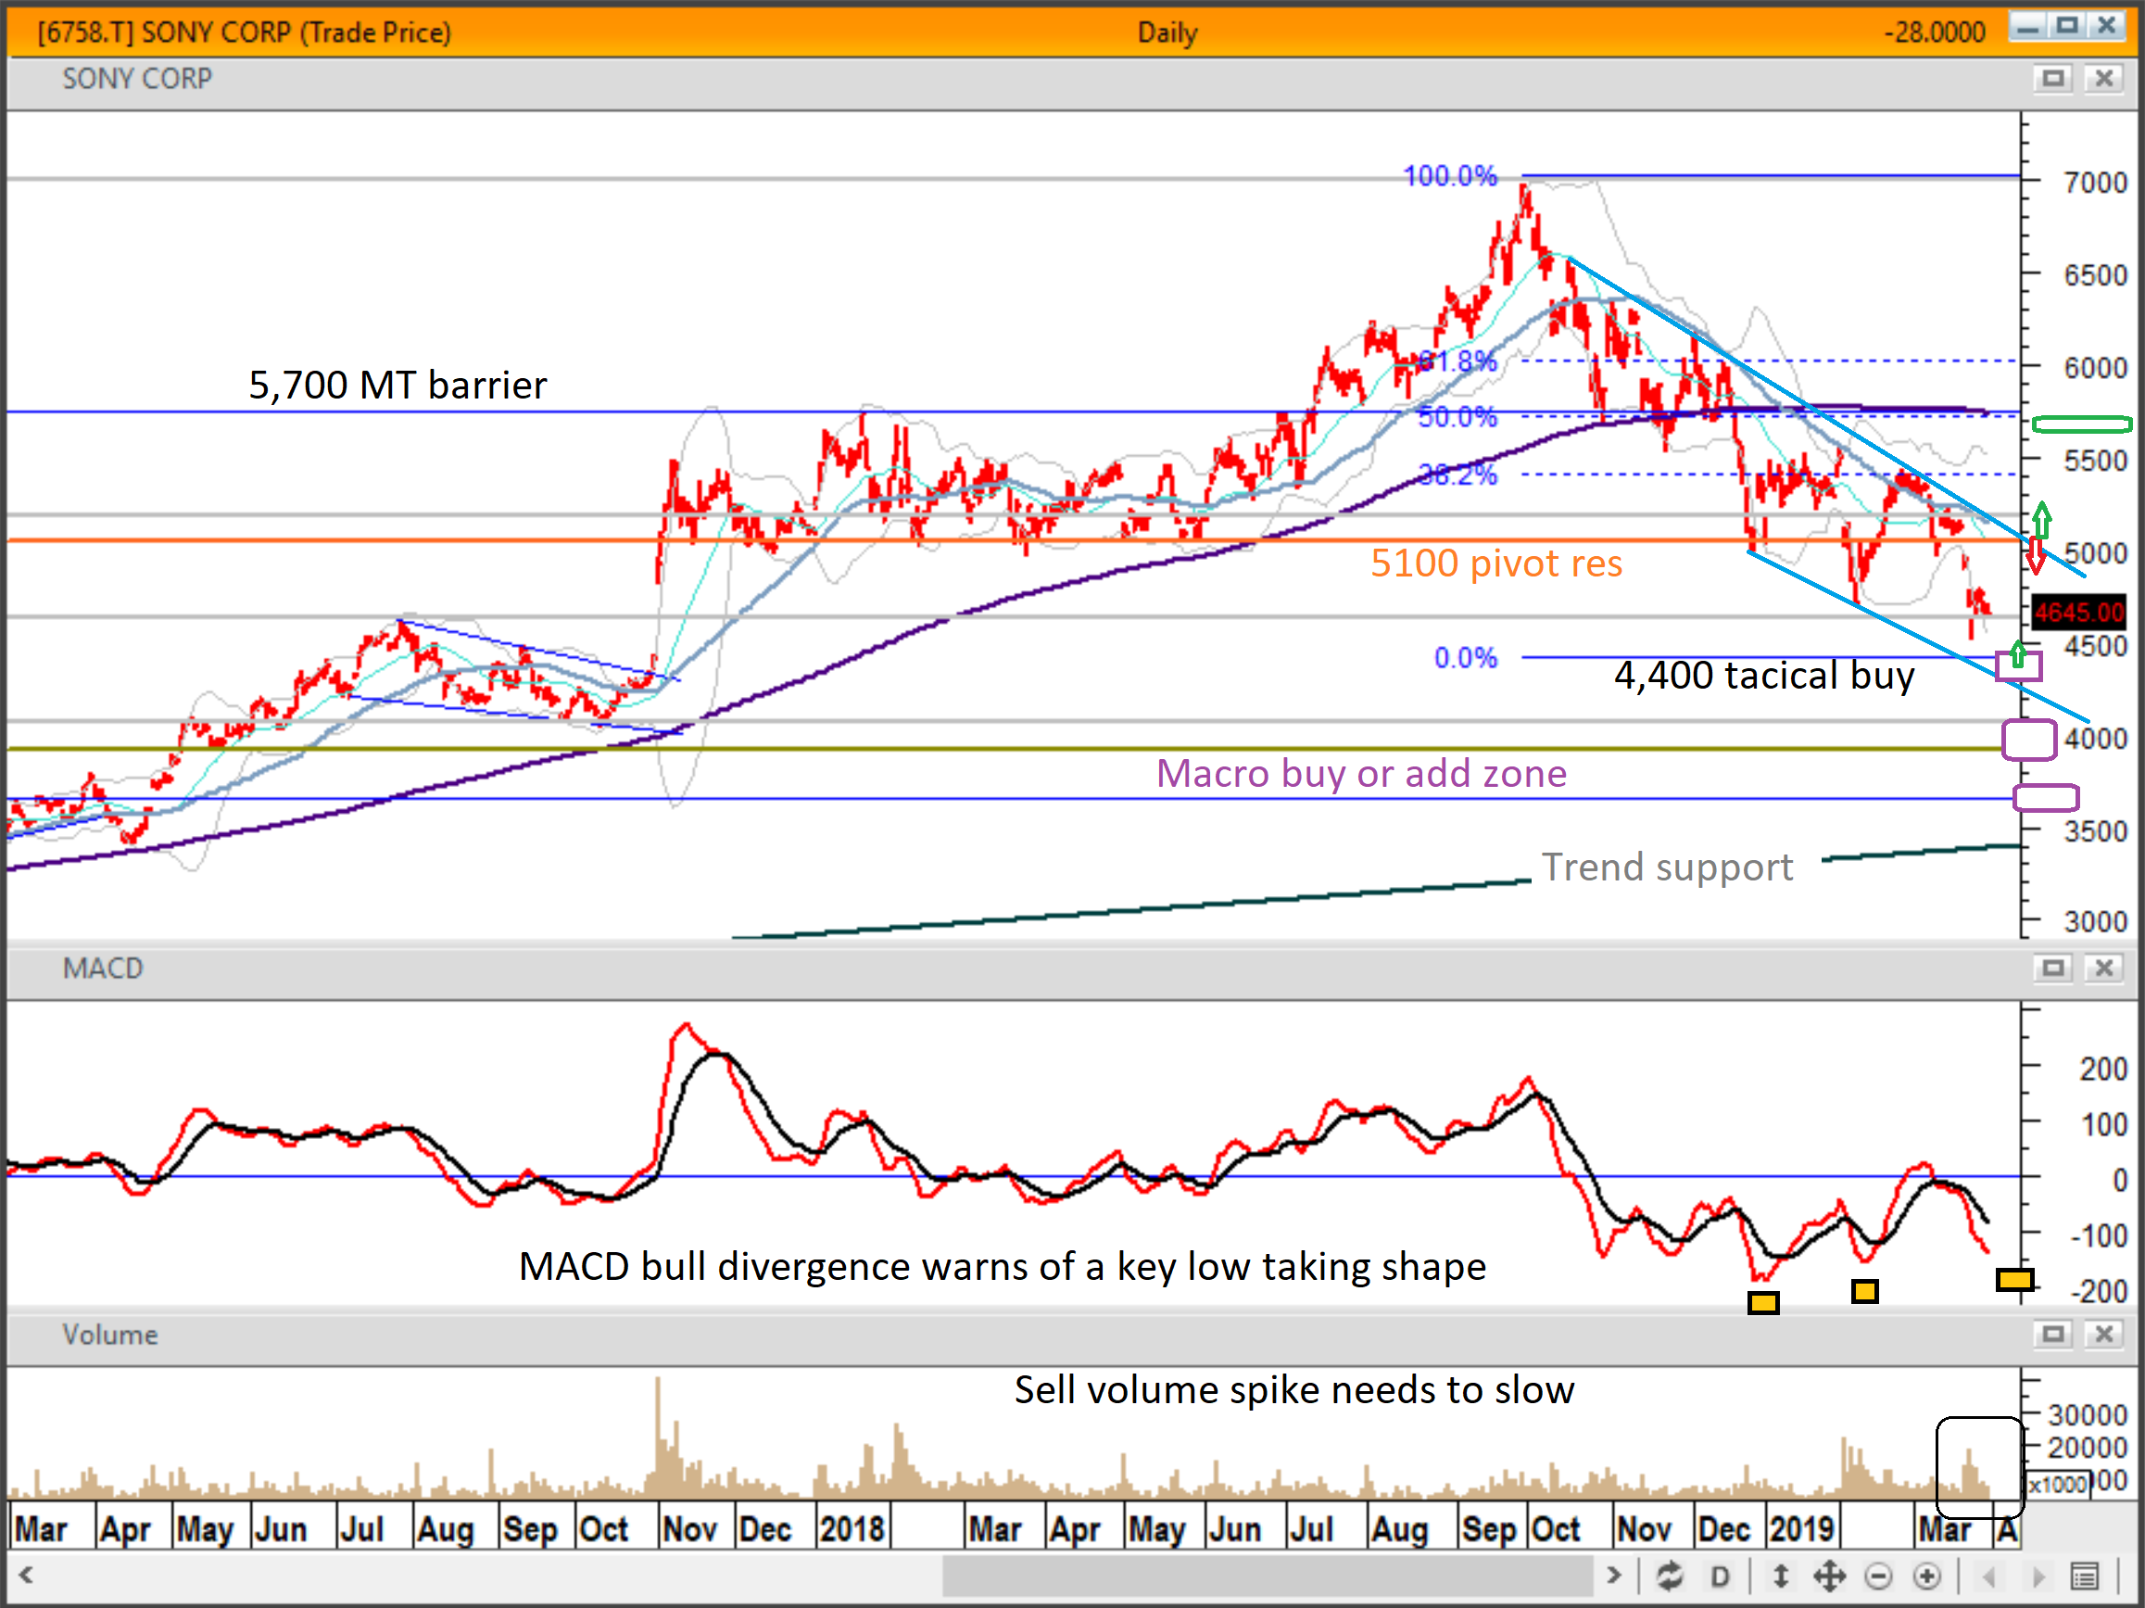Select the four-way pan move tool
The width and height of the screenshot is (2145, 1608).
(x=1829, y=1576)
